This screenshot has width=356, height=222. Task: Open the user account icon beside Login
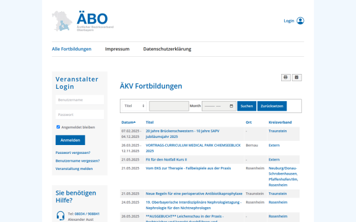300,21
